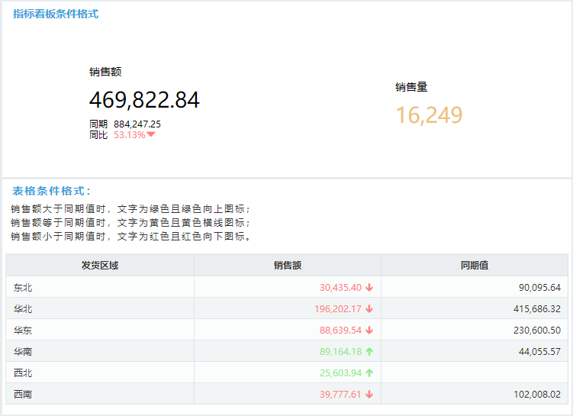This screenshot has height=416, width=573.
Task: Click the red down arrow in 西南 row
Action: pyautogui.click(x=369, y=394)
